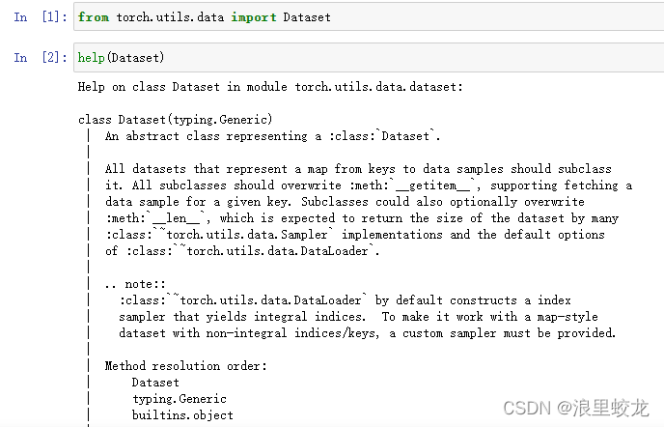Click the CSDN watermark text
The width and height of the screenshot is (664, 427).
click(576, 408)
